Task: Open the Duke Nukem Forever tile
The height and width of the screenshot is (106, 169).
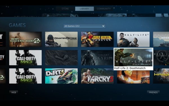Action: [x=97, y=39]
